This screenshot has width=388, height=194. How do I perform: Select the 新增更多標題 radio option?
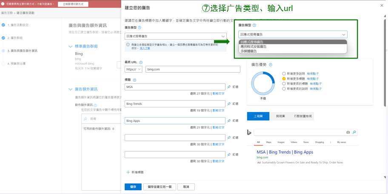tap(284, 79)
